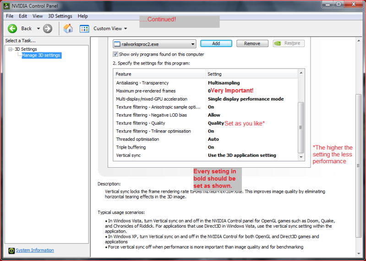This screenshot has height=261, width=366.
Task: Click the Add button
Action: click(216, 43)
